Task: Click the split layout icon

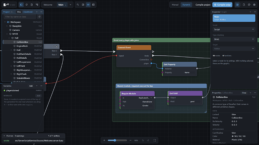Action: (x=83, y=5)
